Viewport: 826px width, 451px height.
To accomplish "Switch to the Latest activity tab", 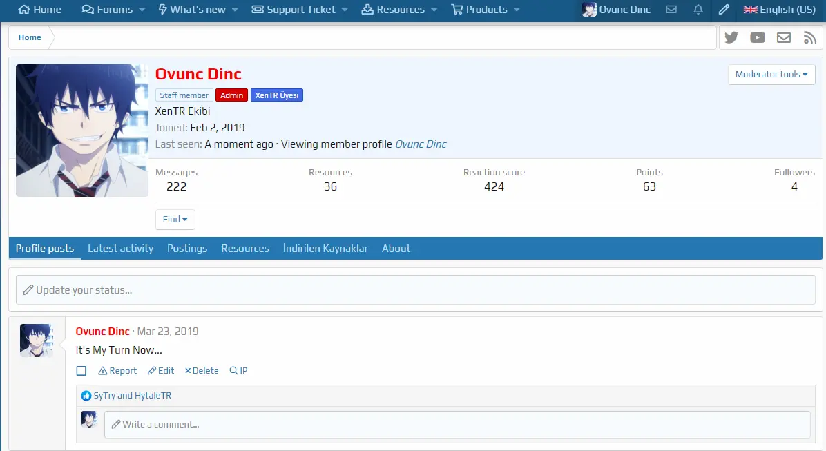I will tap(121, 249).
